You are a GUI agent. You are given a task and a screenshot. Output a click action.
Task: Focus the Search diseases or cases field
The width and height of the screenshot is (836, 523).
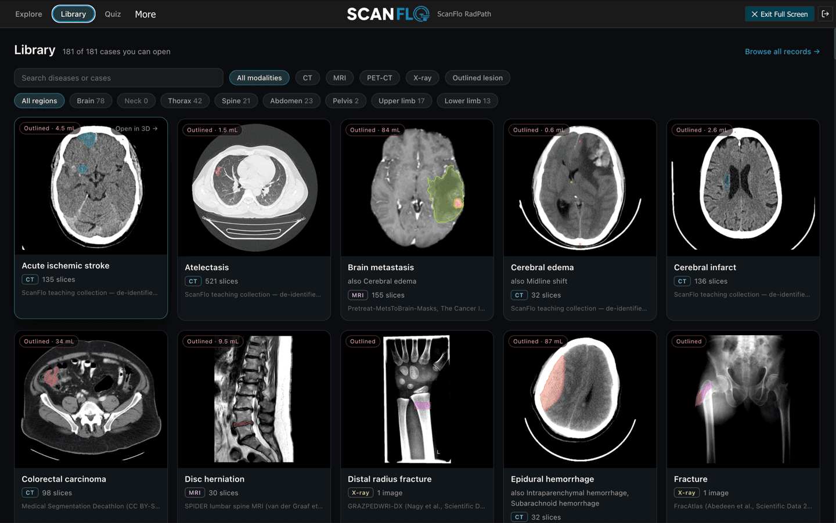[x=118, y=78]
